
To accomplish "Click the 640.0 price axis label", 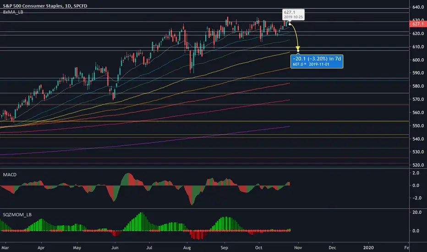I will pos(418,7).
